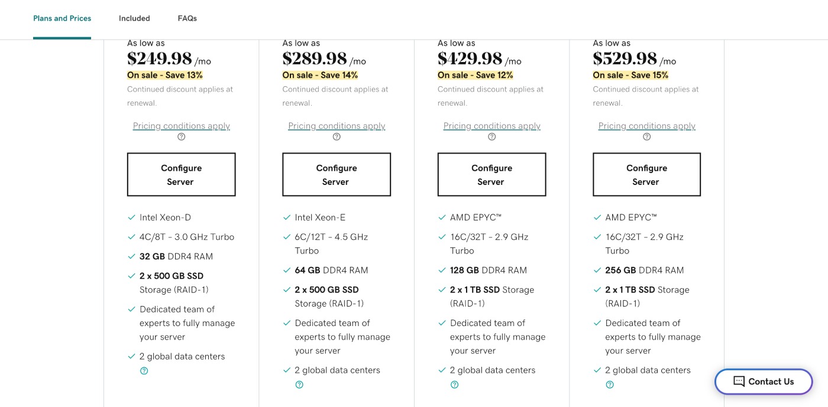The width and height of the screenshot is (828, 407).
Task: Click the On sale - Save 14% highlighted label
Action: [320, 75]
